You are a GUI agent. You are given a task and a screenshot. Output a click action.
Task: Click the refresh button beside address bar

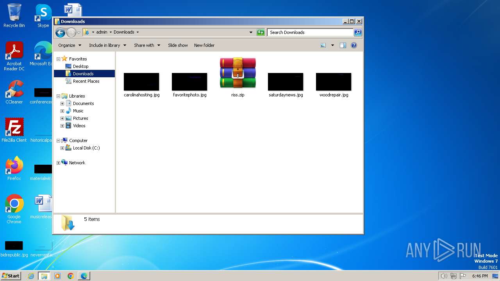click(261, 32)
